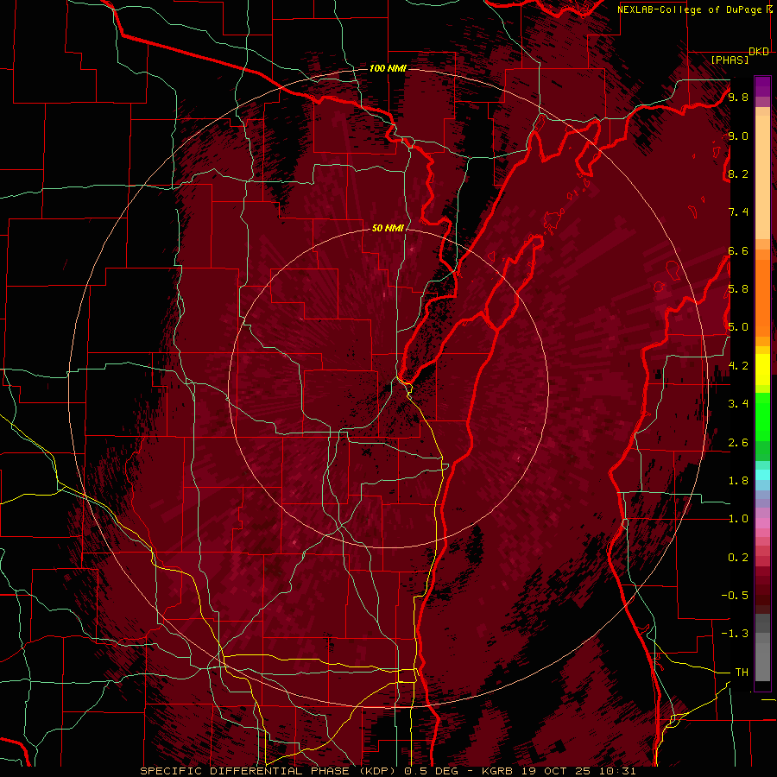Click the 2.6 scale value

pyautogui.click(x=738, y=443)
